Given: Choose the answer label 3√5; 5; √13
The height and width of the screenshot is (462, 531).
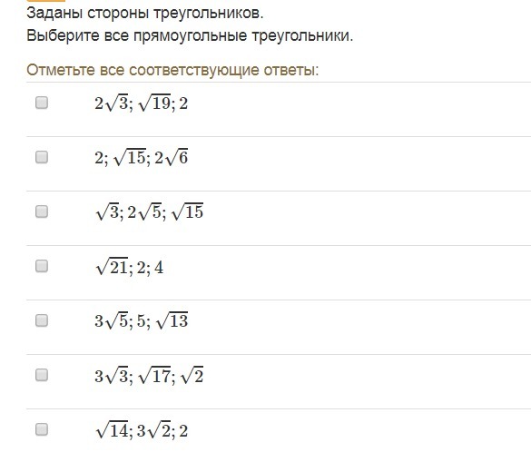Looking at the screenshot, I should click(x=142, y=320).
